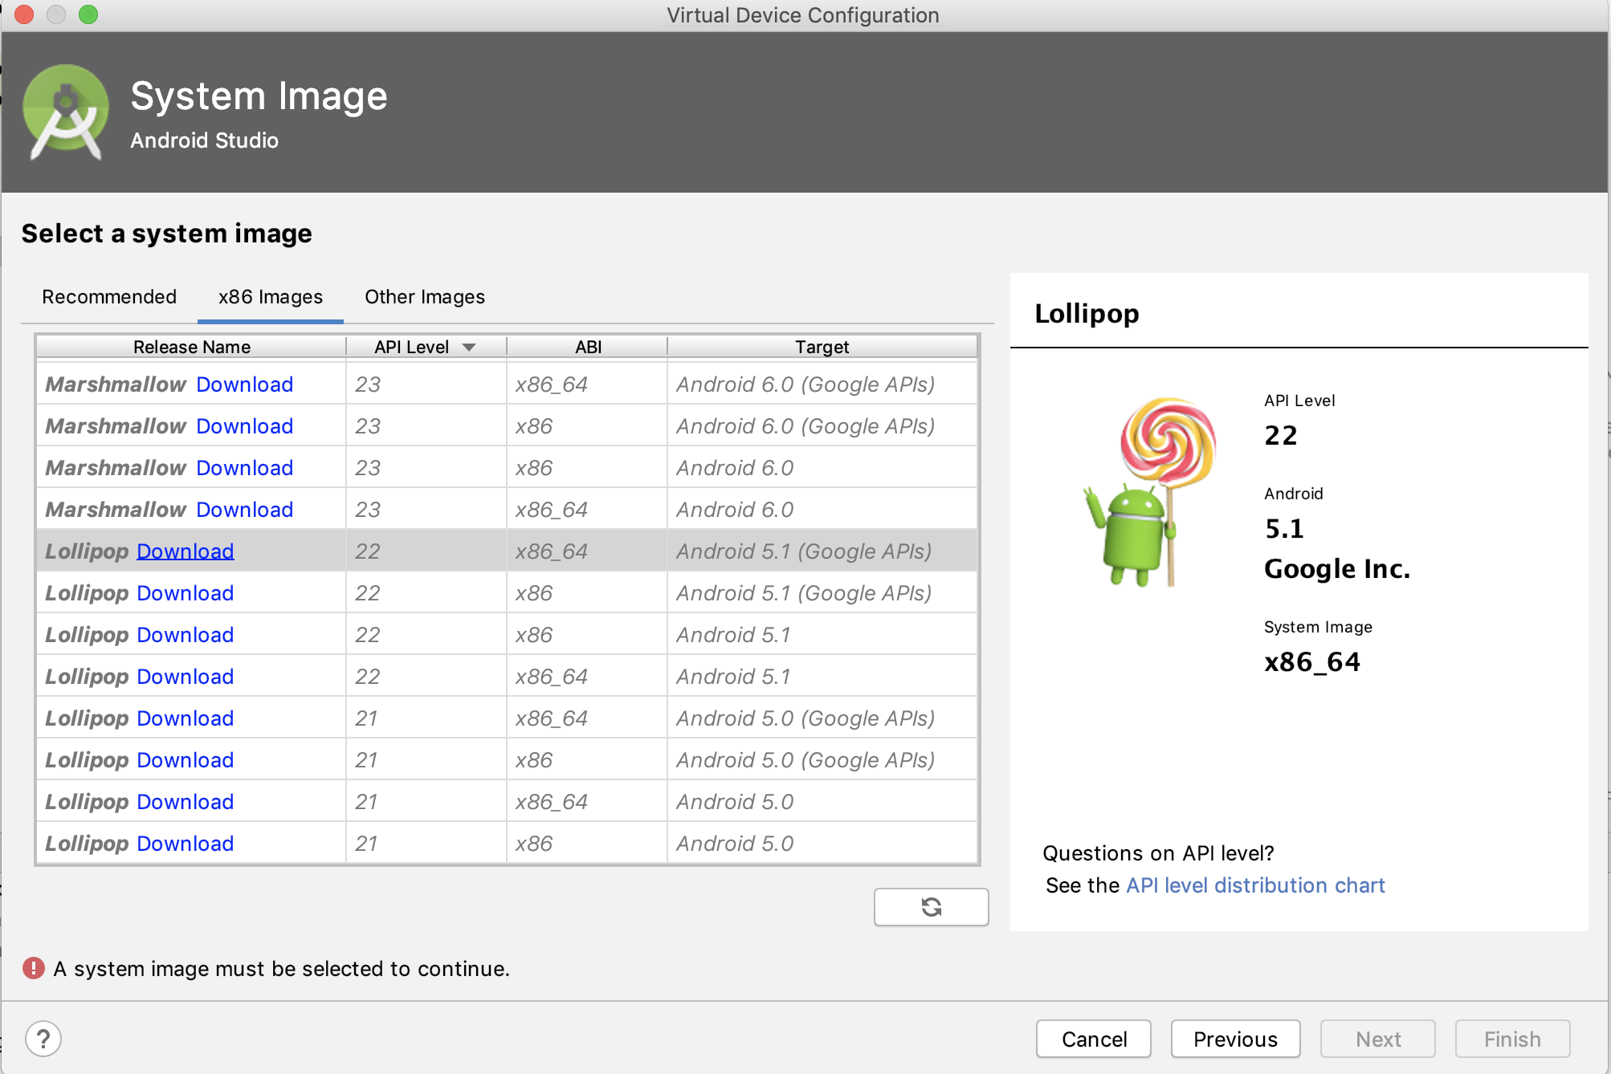Download Marshmallow x86 Android 6.0 (Google APIs)
The image size is (1611, 1074).
[244, 426]
